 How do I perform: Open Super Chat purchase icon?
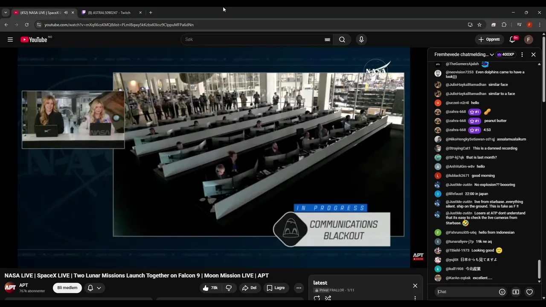[x=516, y=292]
